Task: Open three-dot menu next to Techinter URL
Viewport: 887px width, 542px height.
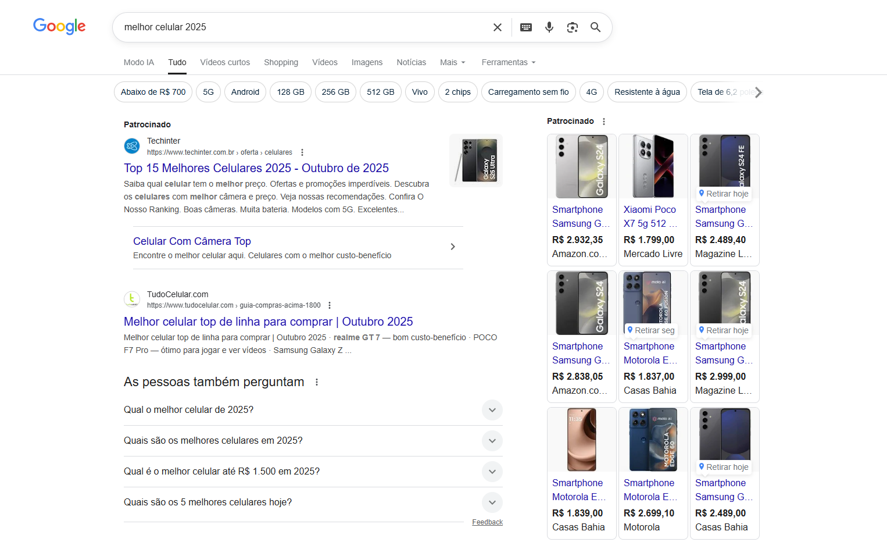Action: coord(302,152)
